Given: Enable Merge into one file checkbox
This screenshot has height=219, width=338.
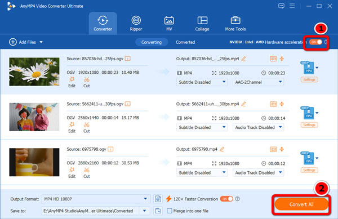Looking at the screenshot, I should [x=170, y=211].
